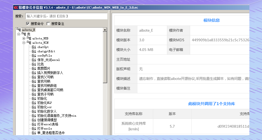The width and height of the screenshot is (262, 140).
Task: Click the 初始化NLP method icon
Action: pos(34,103)
